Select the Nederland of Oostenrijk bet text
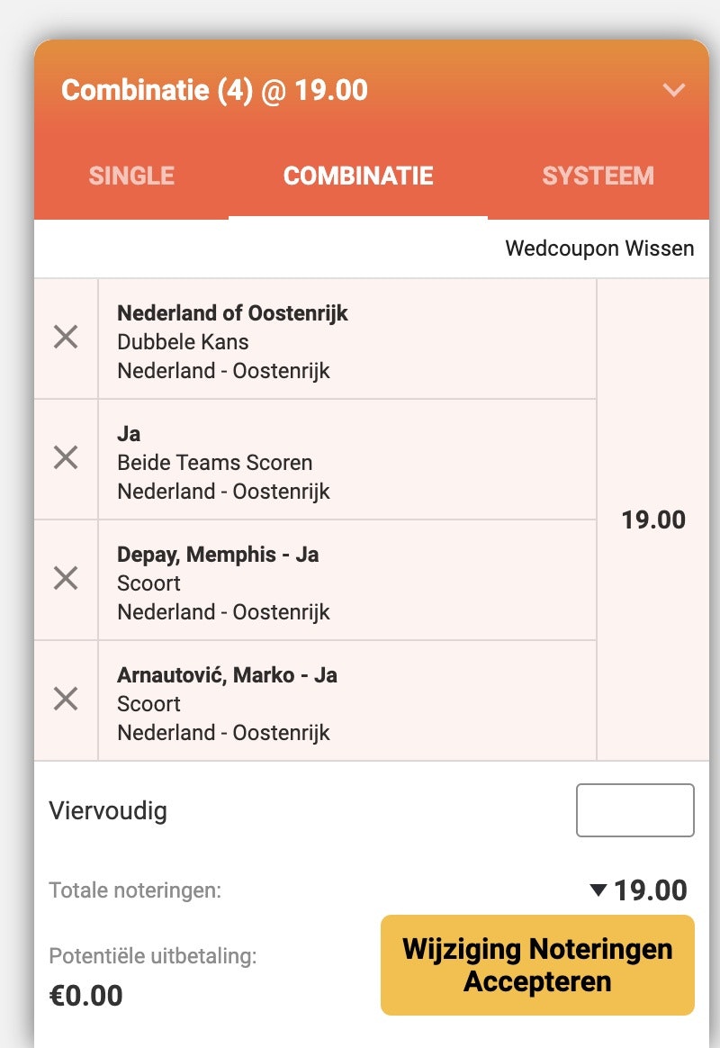Viewport: 720px width, 1048px height. point(232,313)
